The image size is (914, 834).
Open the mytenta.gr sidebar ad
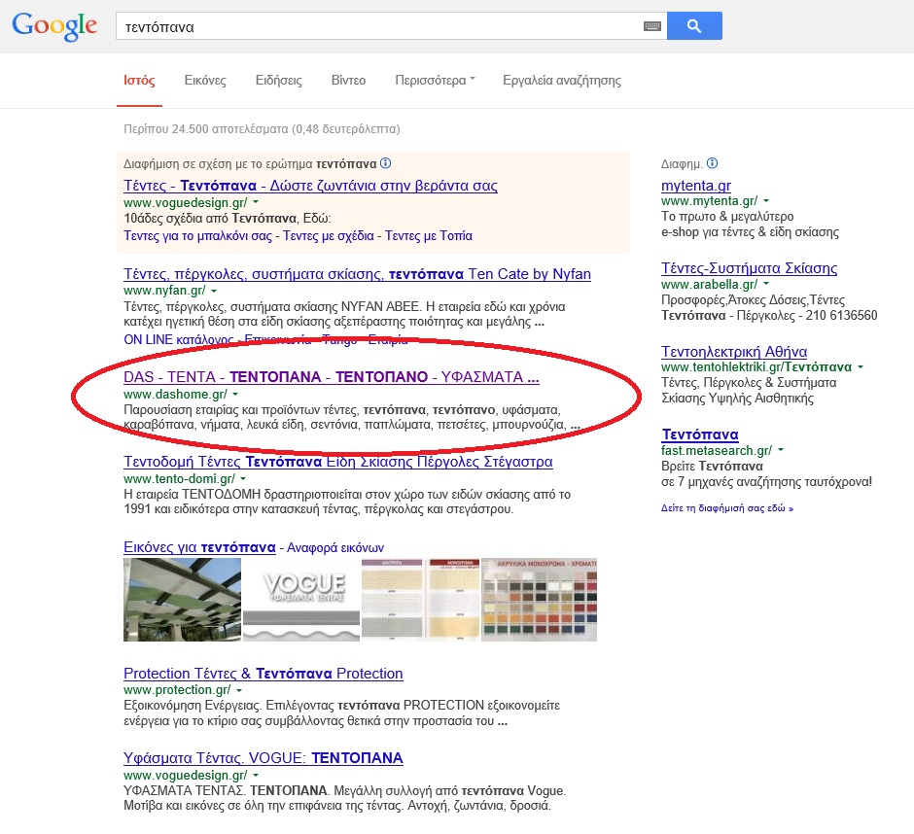[696, 186]
